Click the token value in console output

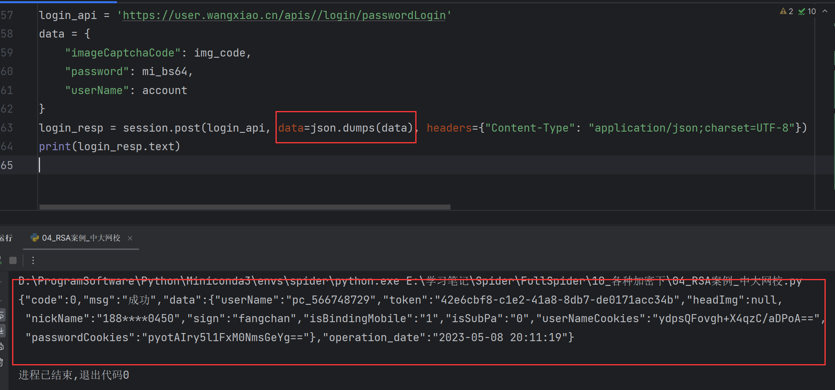pos(557,300)
